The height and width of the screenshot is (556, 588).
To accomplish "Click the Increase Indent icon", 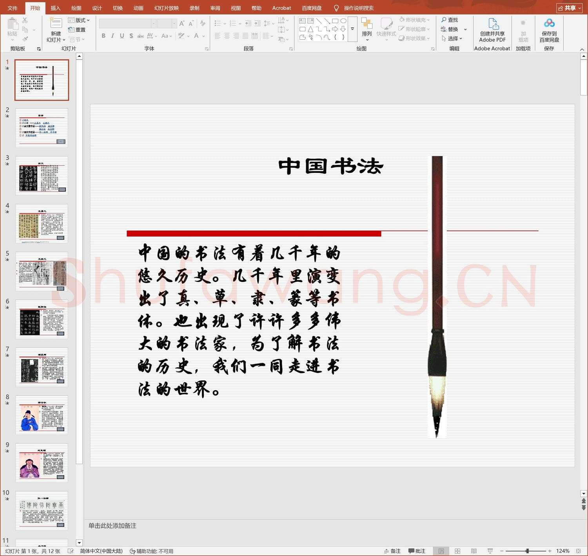I will click(x=258, y=24).
